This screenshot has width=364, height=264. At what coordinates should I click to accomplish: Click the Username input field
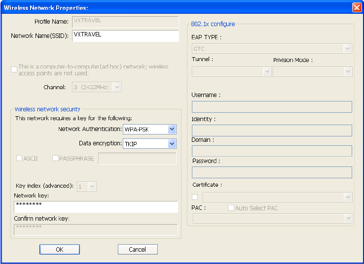(272, 107)
